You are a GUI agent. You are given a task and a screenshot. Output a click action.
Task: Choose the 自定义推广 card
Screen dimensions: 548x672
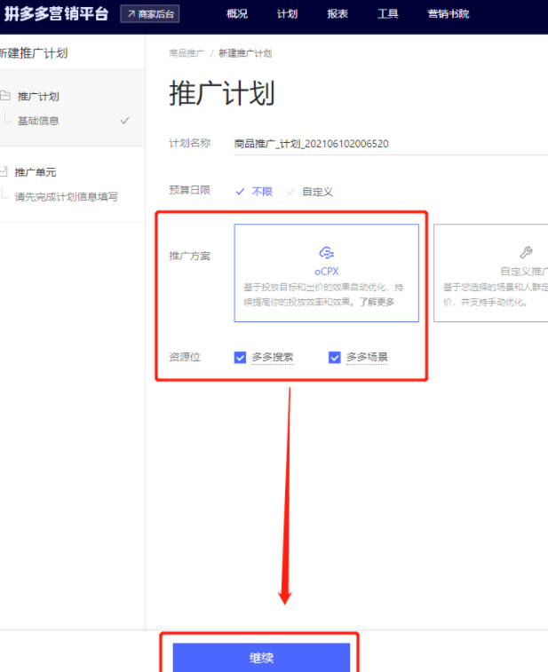point(490,273)
